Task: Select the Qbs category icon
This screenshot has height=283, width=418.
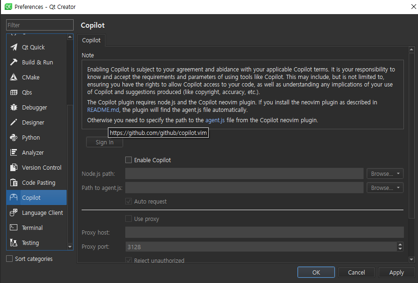Action: [x=14, y=93]
